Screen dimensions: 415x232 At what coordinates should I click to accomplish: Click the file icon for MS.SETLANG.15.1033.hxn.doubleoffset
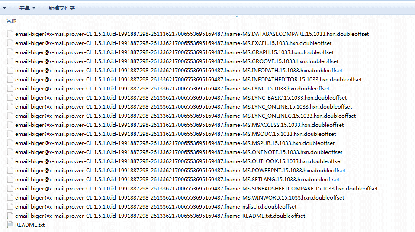click(x=10, y=179)
